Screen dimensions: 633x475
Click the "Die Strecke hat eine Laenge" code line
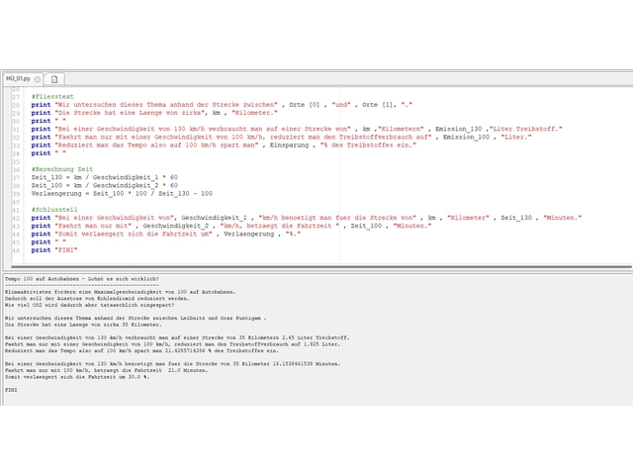point(154,113)
